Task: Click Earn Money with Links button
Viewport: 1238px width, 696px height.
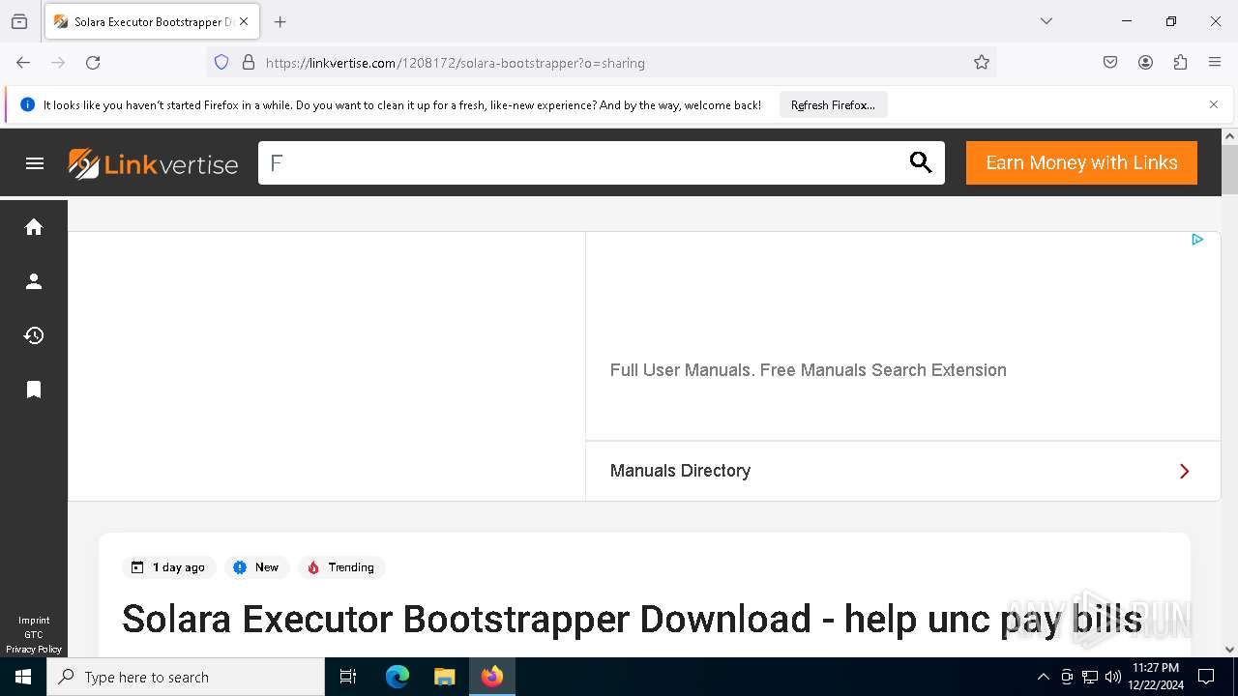Action: tap(1081, 162)
